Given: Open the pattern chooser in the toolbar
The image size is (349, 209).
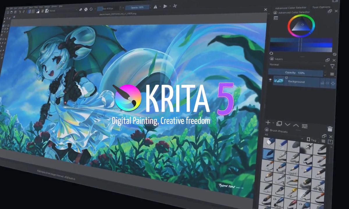Looking at the screenshot, I should (33, 11).
